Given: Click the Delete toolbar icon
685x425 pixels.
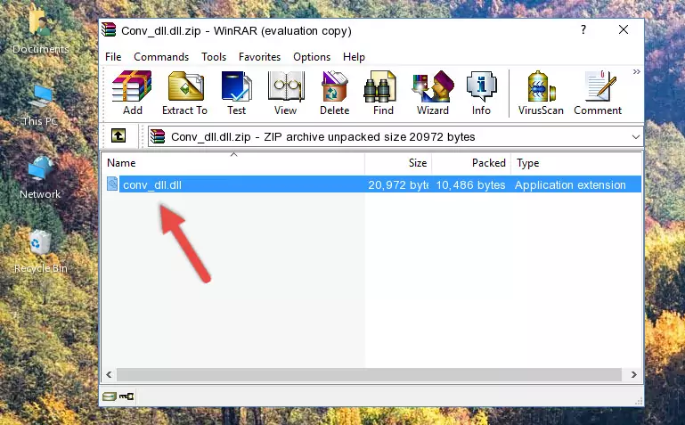Looking at the screenshot, I should pyautogui.click(x=335, y=92).
